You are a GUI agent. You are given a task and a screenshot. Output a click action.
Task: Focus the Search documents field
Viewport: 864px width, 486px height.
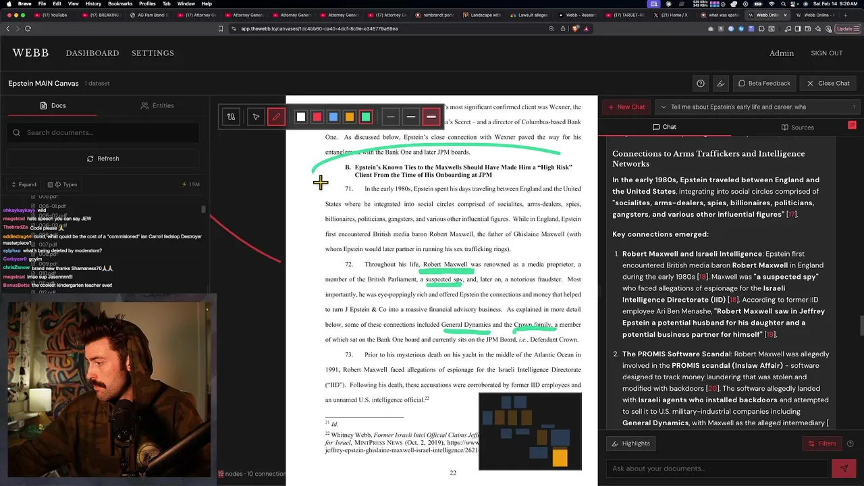click(x=103, y=132)
